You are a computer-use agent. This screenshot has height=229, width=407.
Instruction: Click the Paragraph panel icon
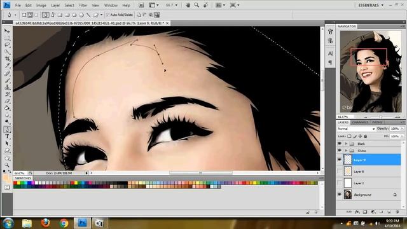(x=330, y=62)
